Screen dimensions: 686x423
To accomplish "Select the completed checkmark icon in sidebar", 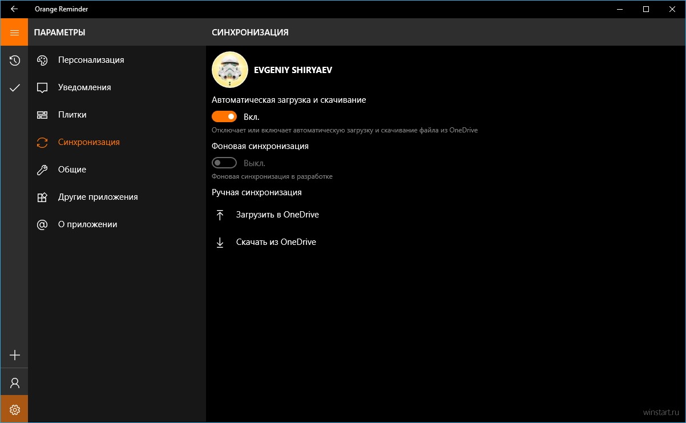I will tap(14, 87).
